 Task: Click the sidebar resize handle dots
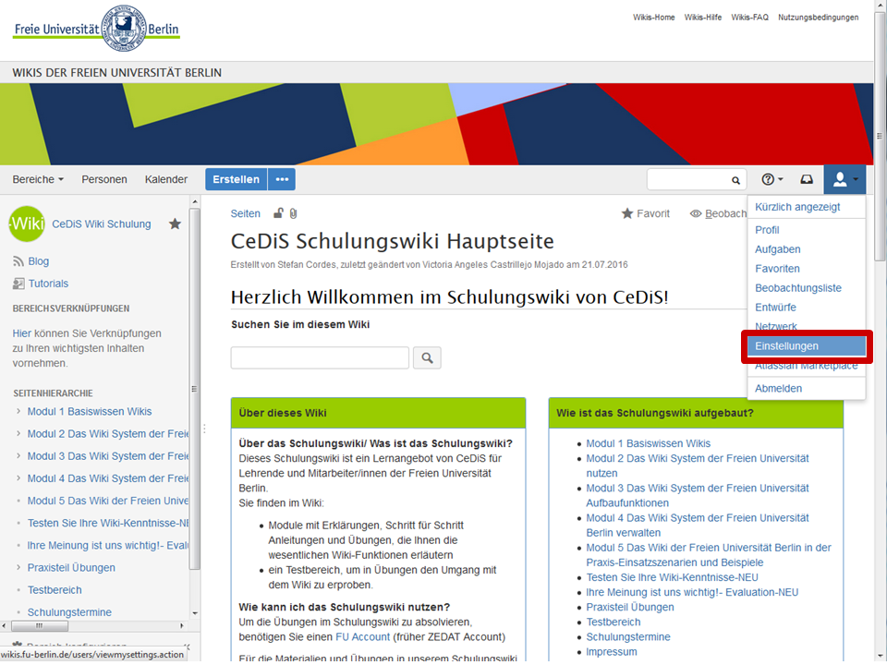tap(204, 429)
